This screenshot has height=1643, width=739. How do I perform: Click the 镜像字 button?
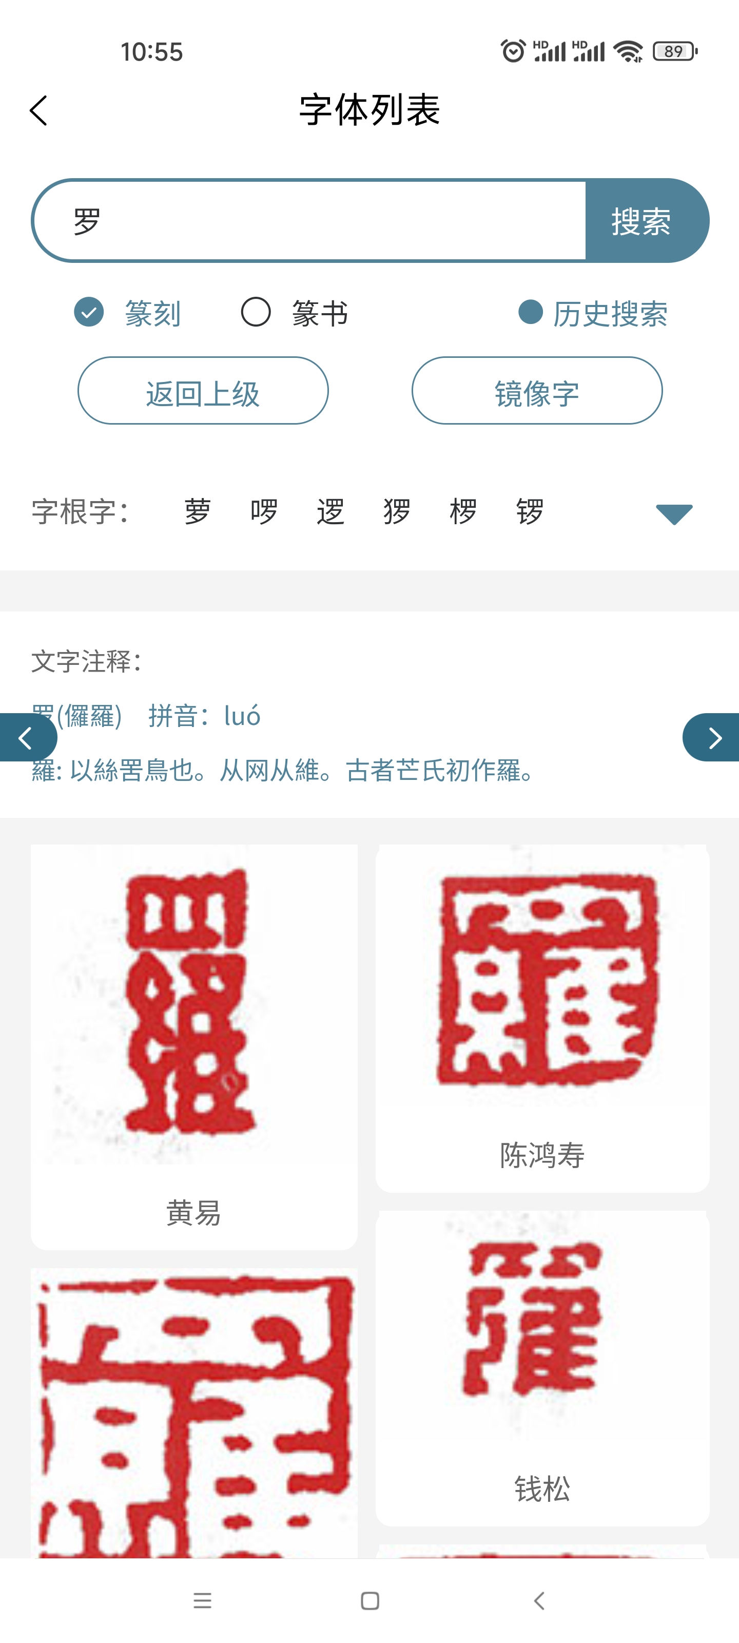pyautogui.click(x=537, y=390)
